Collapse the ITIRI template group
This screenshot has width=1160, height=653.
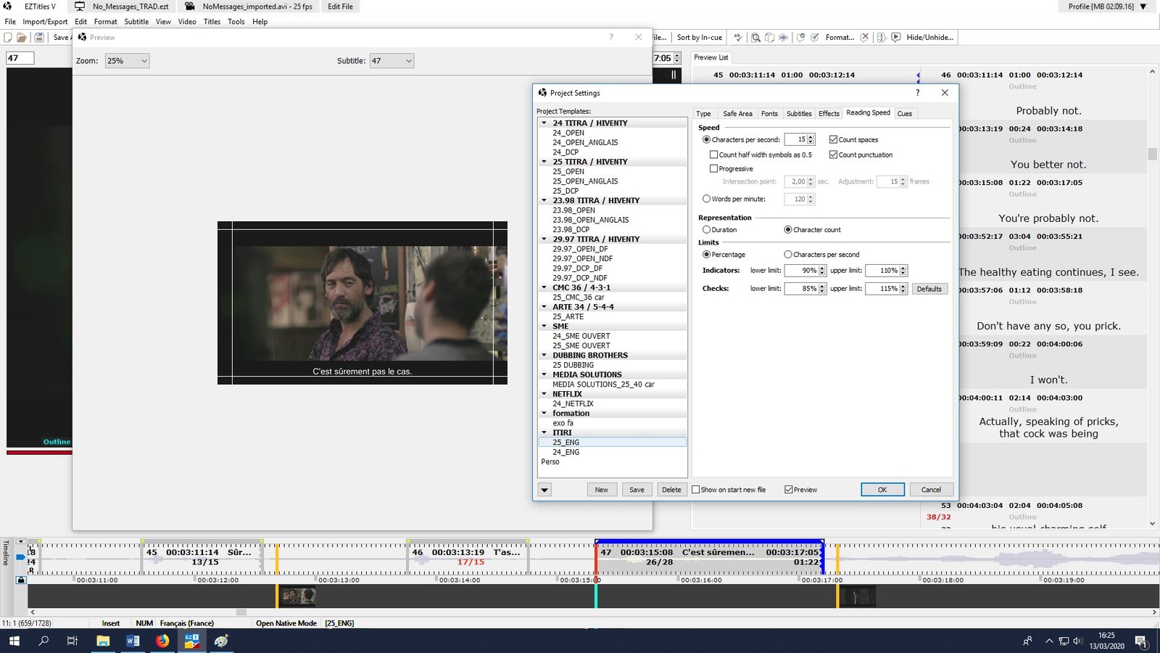pos(544,432)
